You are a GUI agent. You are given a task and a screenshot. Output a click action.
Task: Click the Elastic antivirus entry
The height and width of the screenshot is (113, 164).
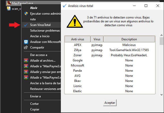[x=77, y=91]
